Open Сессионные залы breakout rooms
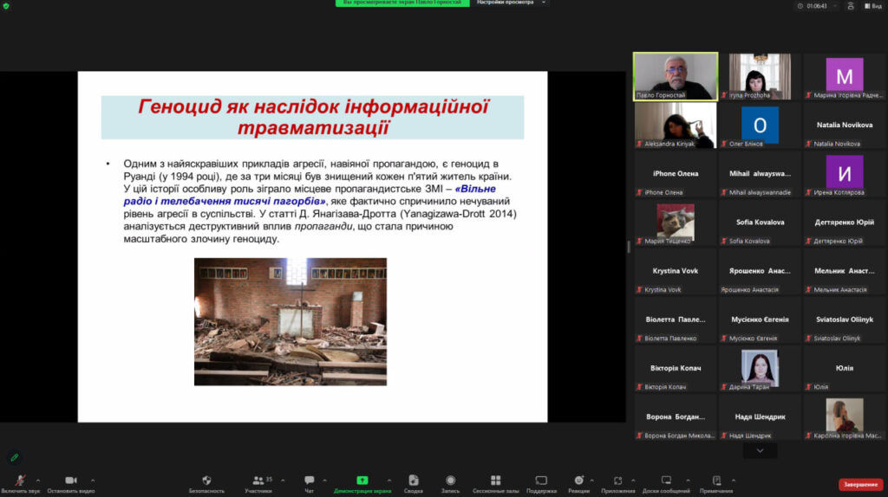Image resolution: width=888 pixels, height=497 pixels. [495, 481]
